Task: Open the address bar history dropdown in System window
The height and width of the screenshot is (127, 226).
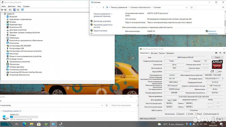Action: (x=187, y=7)
